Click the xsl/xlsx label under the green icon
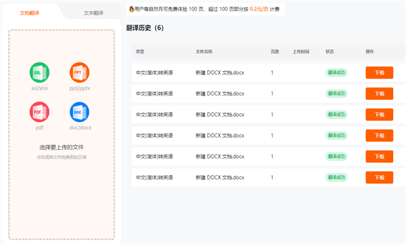 [39, 88]
